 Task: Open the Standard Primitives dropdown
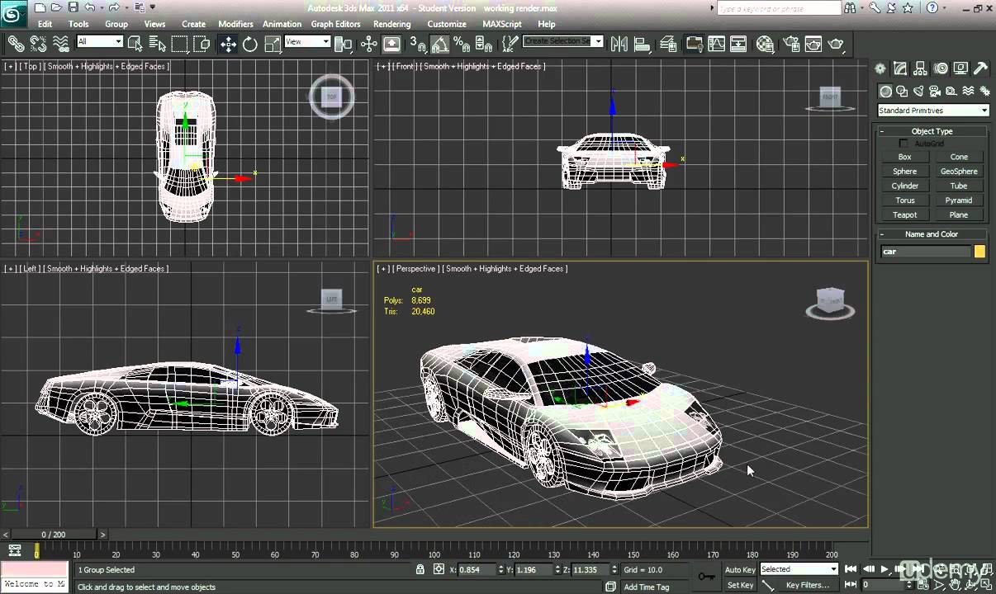932,111
